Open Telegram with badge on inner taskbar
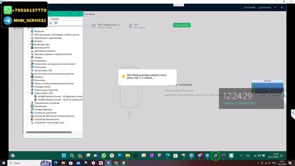The height and width of the screenshot is (166, 295). pyautogui.click(x=200, y=155)
